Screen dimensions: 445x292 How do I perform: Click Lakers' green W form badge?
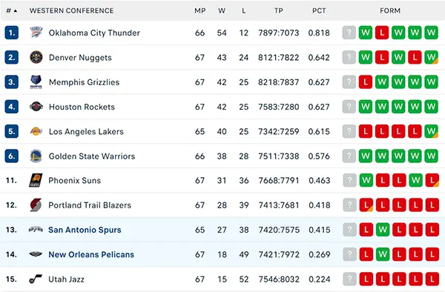coord(432,131)
